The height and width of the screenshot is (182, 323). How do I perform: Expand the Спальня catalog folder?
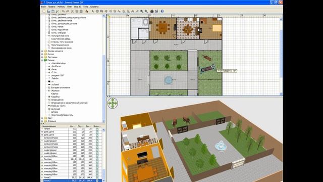(x=42, y=121)
